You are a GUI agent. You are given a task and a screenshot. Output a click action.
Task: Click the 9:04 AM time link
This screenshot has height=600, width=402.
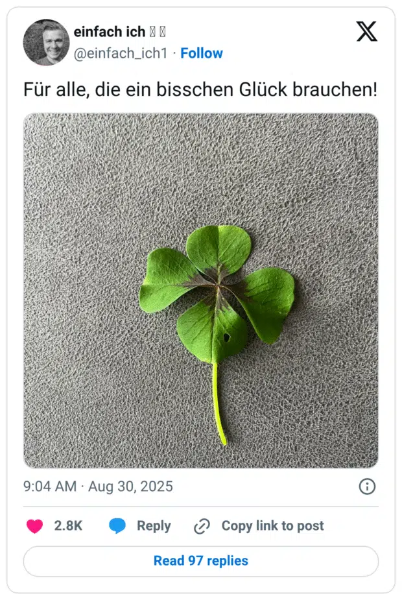click(50, 486)
